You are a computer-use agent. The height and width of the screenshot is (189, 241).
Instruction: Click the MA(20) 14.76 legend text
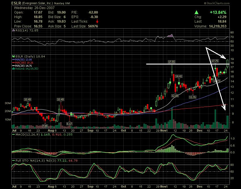click(x=24, y=66)
